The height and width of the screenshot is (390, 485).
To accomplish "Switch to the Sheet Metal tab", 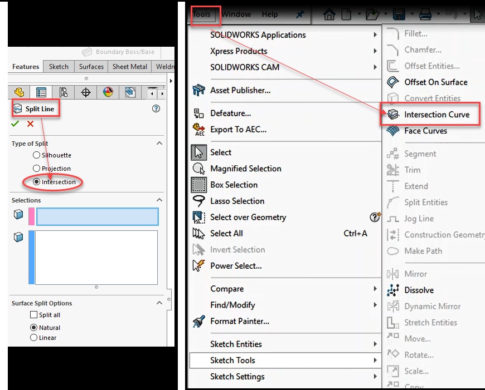I will pos(129,66).
